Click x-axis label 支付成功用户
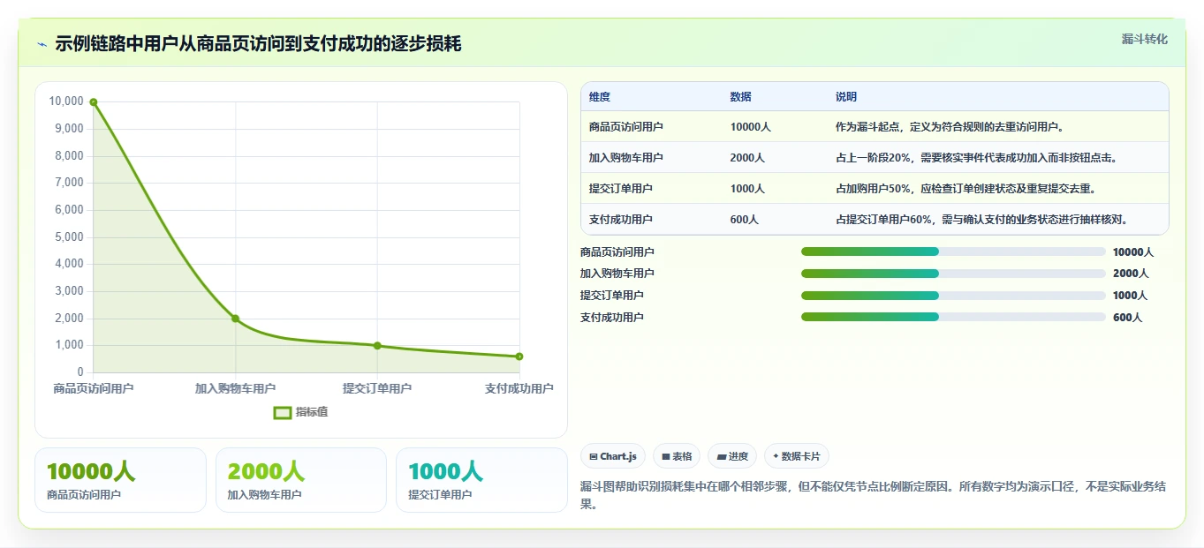Screen dimensions: 1204x548 519,388
